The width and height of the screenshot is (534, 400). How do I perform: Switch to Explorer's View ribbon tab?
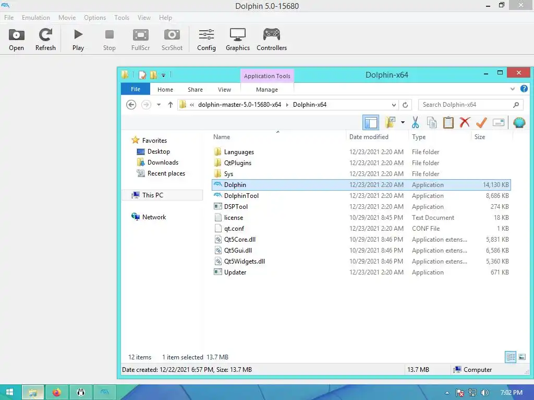click(x=224, y=90)
